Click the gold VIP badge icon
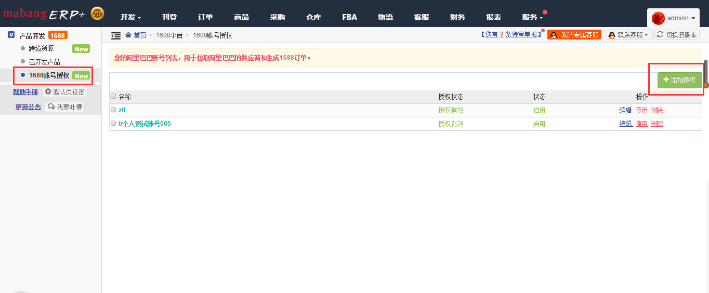The image size is (709, 293). (97, 14)
